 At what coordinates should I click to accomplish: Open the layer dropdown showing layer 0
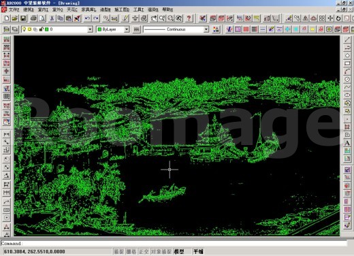pos(57,29)
